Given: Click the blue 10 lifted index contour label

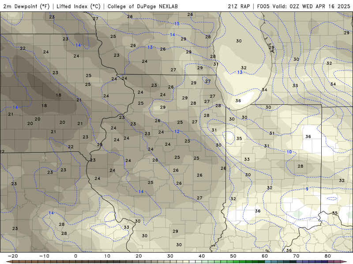Looking at the screenshot, I should pyautogui.click(x=289, y=152).
